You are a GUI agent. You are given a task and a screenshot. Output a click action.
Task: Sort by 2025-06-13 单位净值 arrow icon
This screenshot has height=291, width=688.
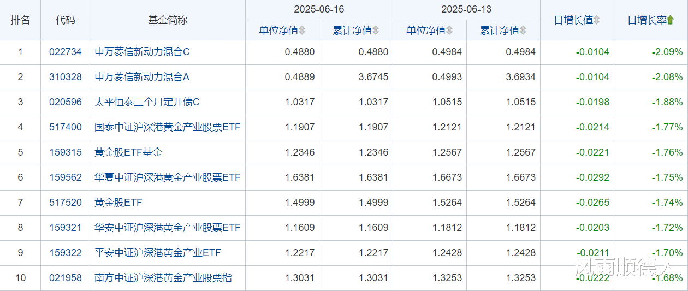click(449, 31)
